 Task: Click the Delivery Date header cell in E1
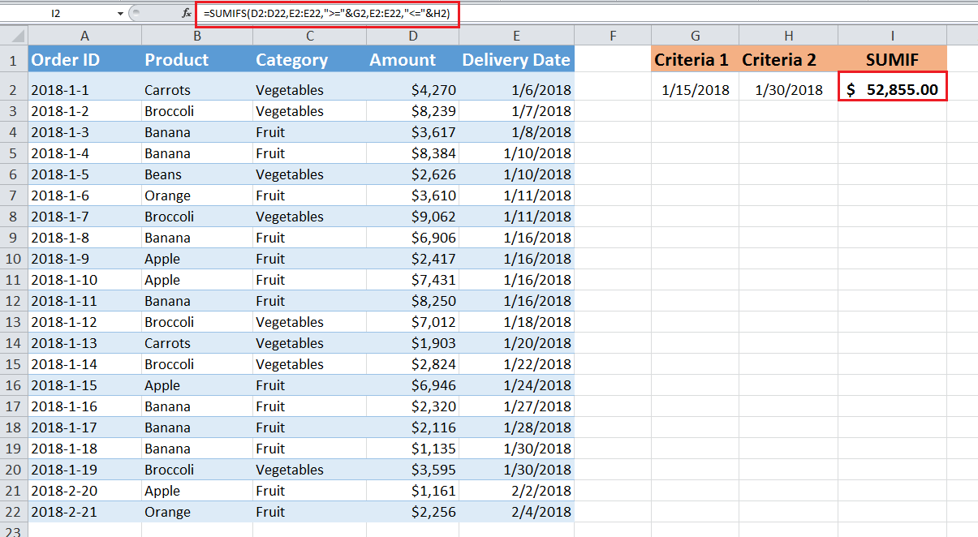(x=516, y=59)
